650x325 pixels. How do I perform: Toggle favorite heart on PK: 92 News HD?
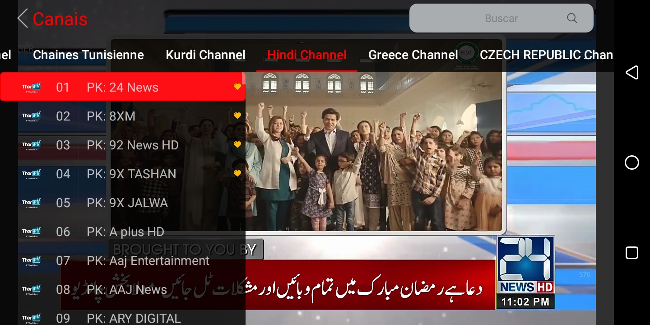tap(237, 144)
